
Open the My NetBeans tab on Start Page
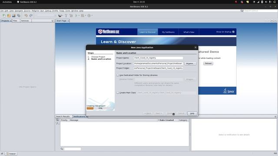coord(168,32)
